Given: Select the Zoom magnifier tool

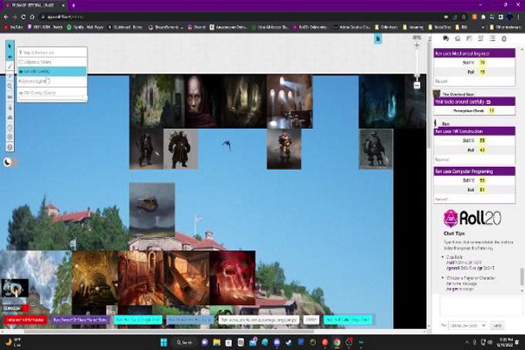Looking at the screenshot, I should point(10,87).
